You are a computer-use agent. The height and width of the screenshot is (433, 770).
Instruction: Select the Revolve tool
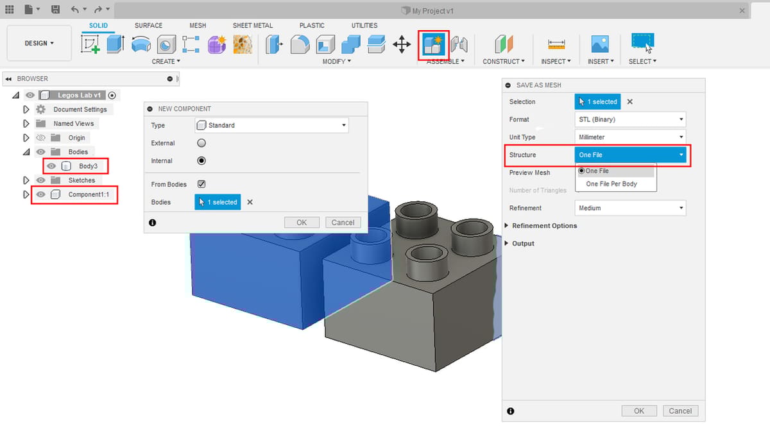(141, 44)
